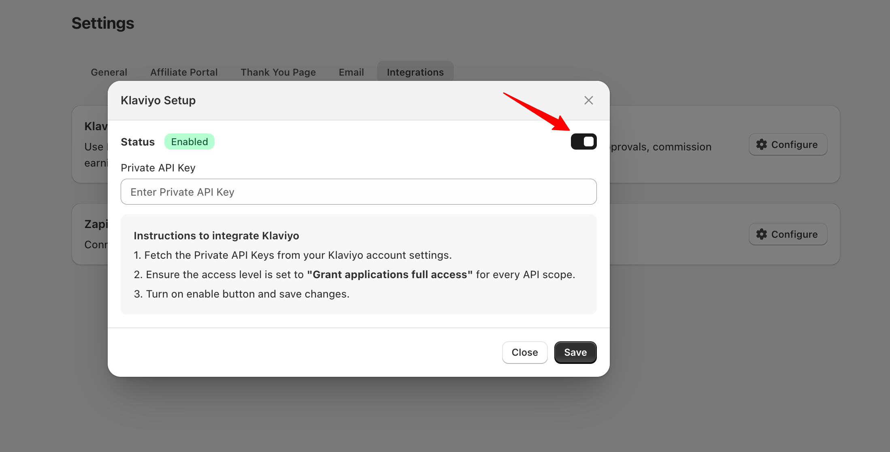Select the Email tab
Screen dimensions: 890x452
point(351,72)
